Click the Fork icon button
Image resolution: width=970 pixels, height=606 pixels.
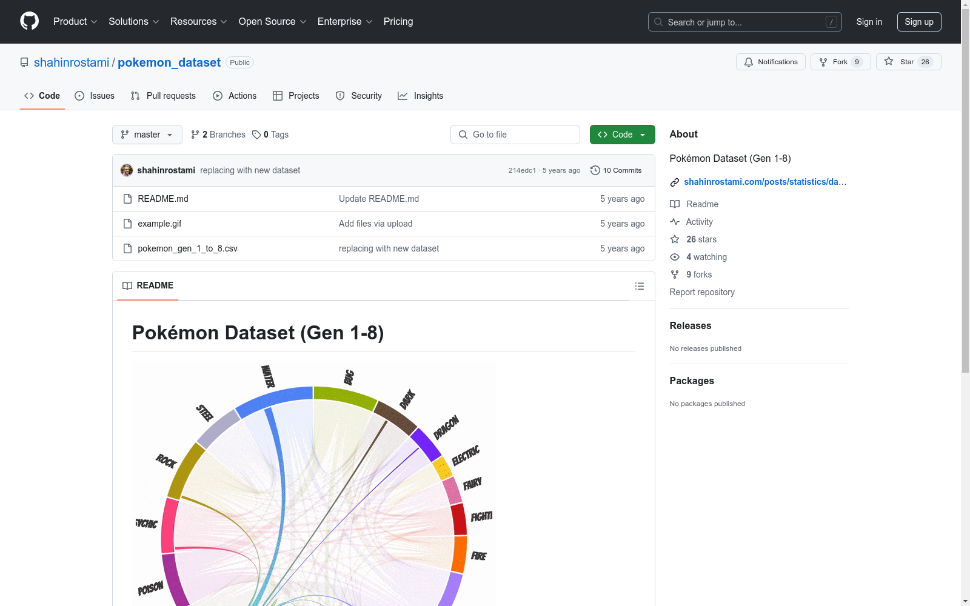click(x=823, y=62)
